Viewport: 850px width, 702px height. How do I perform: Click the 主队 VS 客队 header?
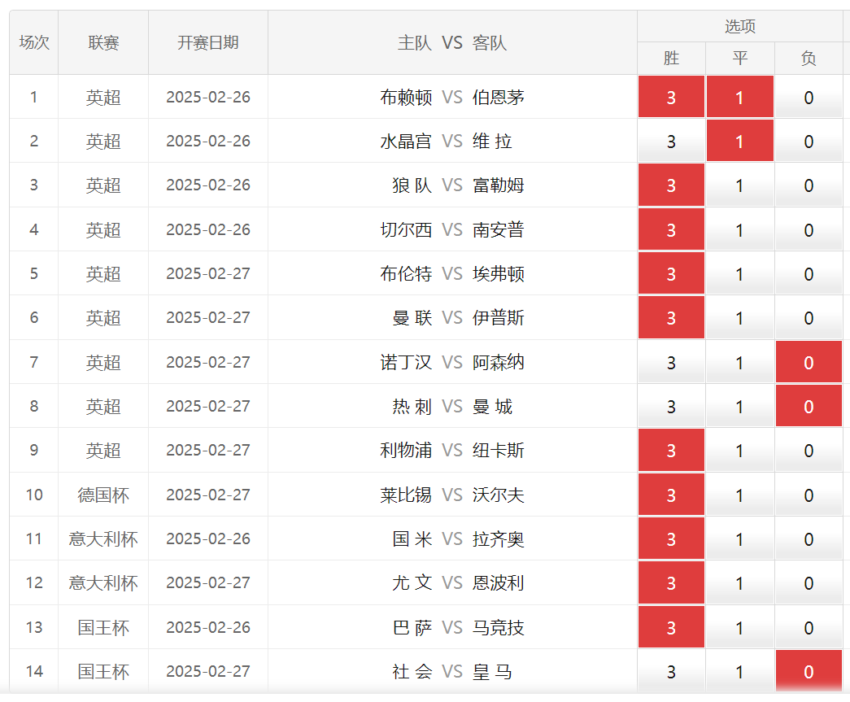pyautogui.click(x=452, y=42)
